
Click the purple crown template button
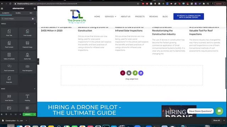(x=141, y=73)
